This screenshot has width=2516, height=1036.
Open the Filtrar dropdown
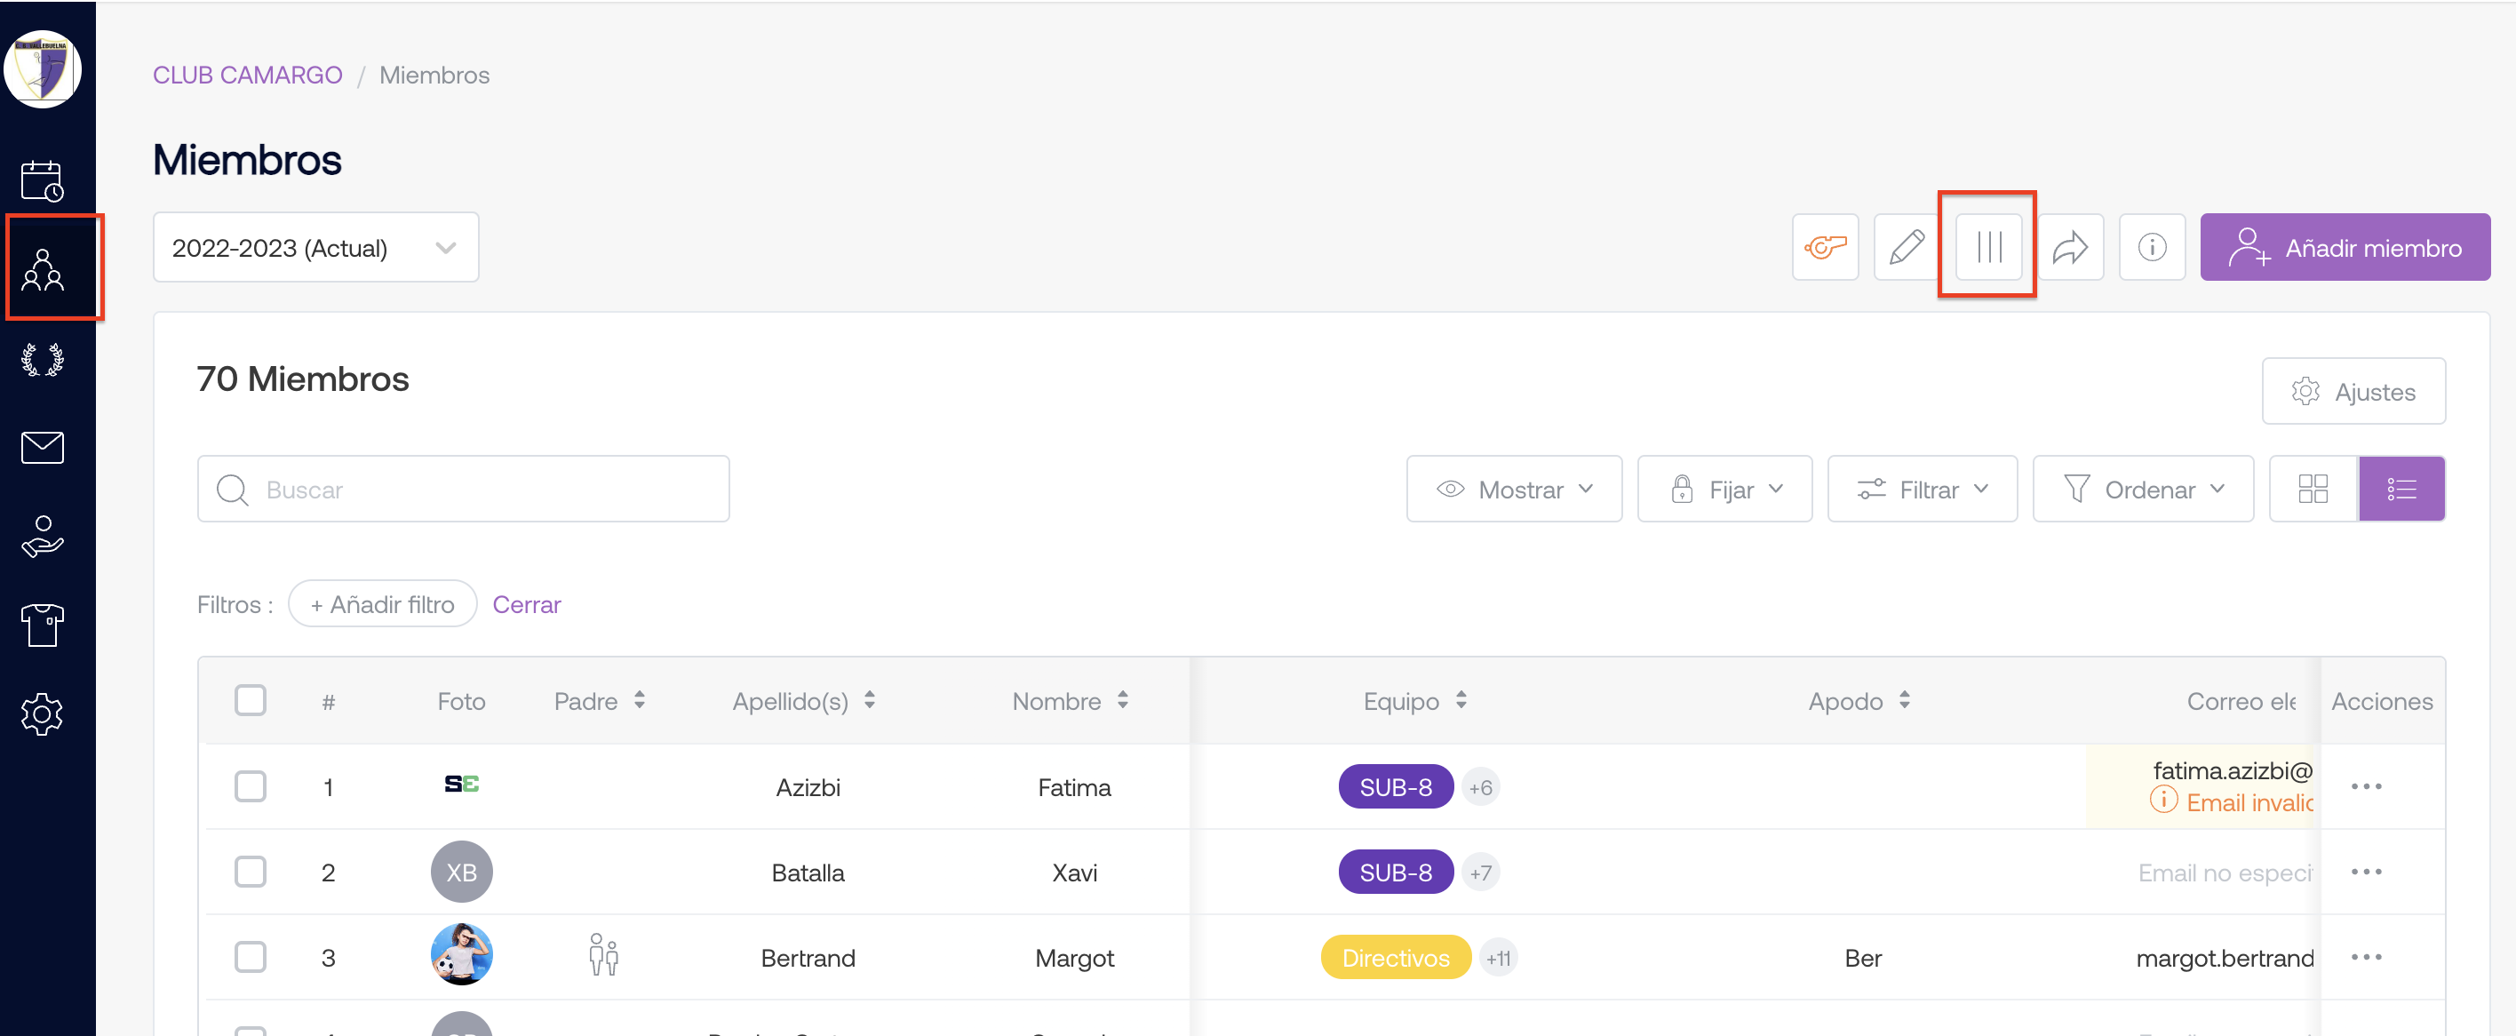pos(1921,490)
